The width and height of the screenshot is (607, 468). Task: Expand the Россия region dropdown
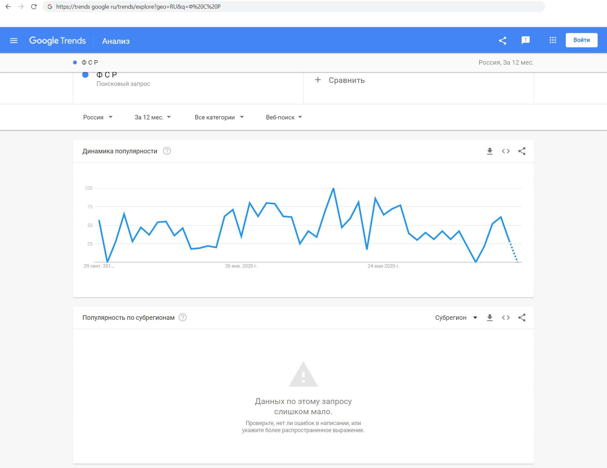pos(98,117)
